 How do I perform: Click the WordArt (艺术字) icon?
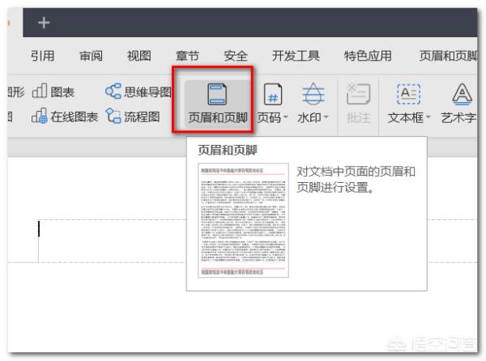click(463, 94)
